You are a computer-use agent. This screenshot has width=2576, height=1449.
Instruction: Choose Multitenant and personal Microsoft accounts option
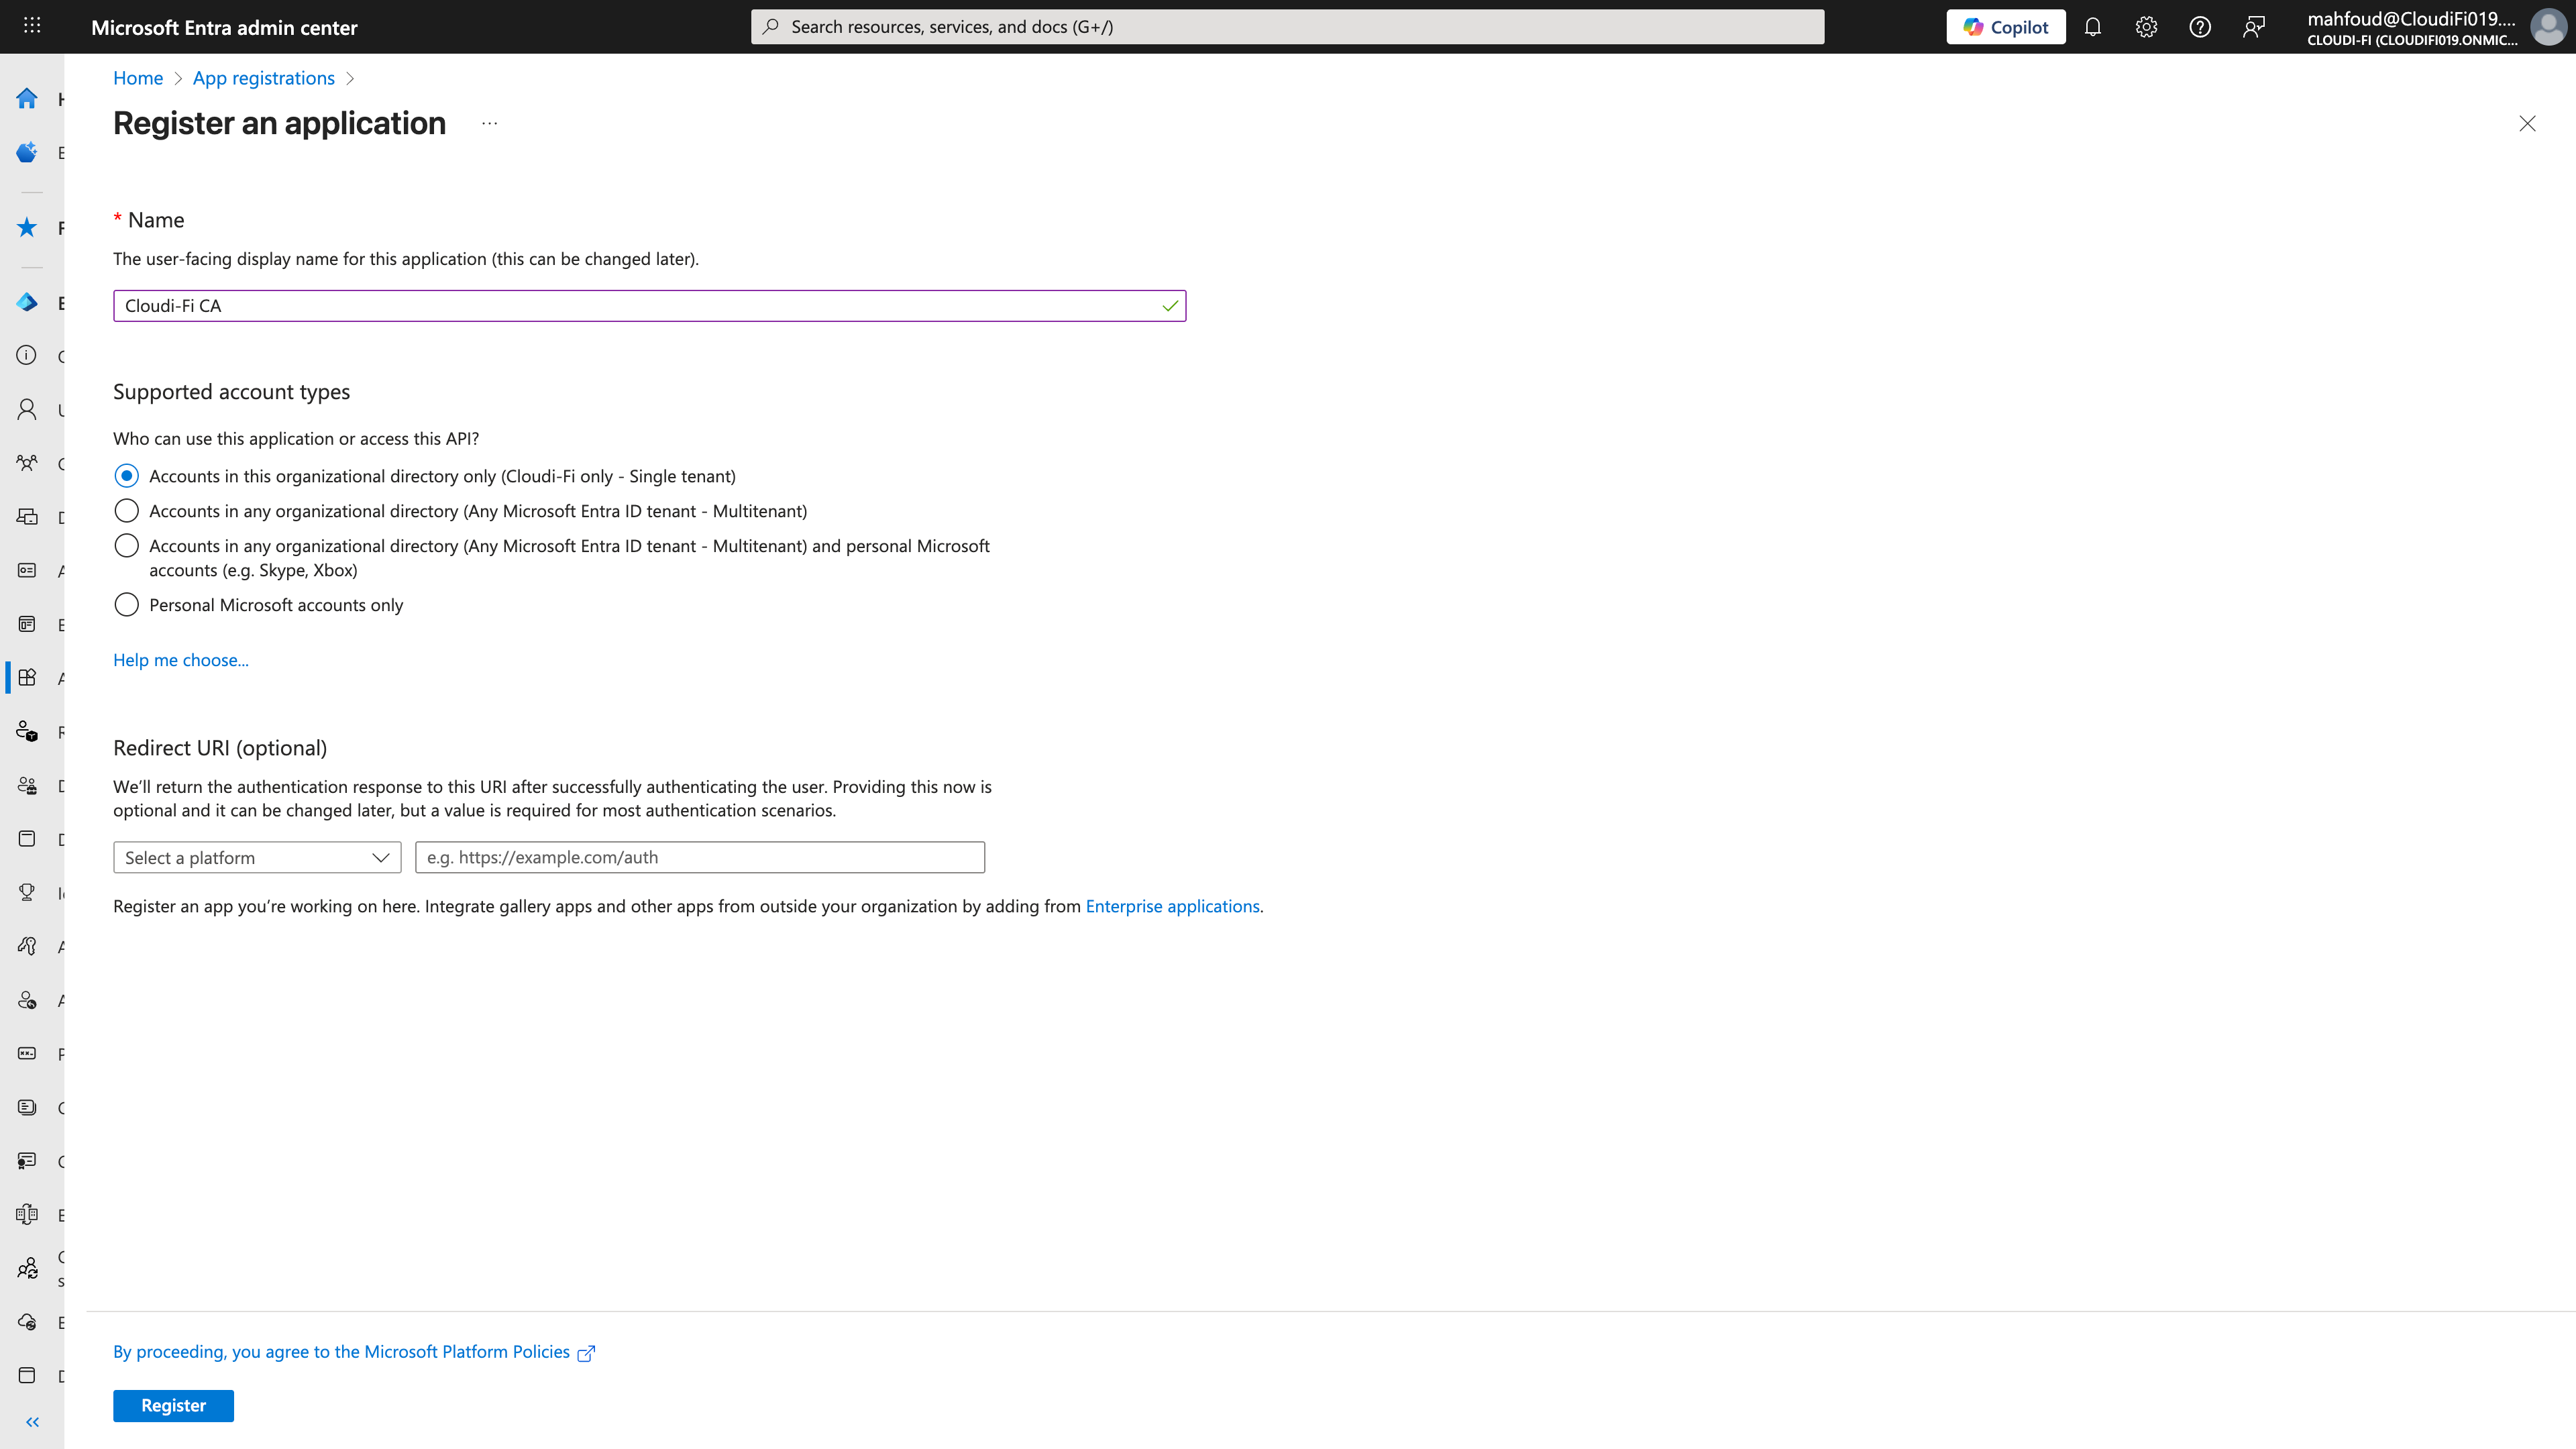(x=126, y=545)
